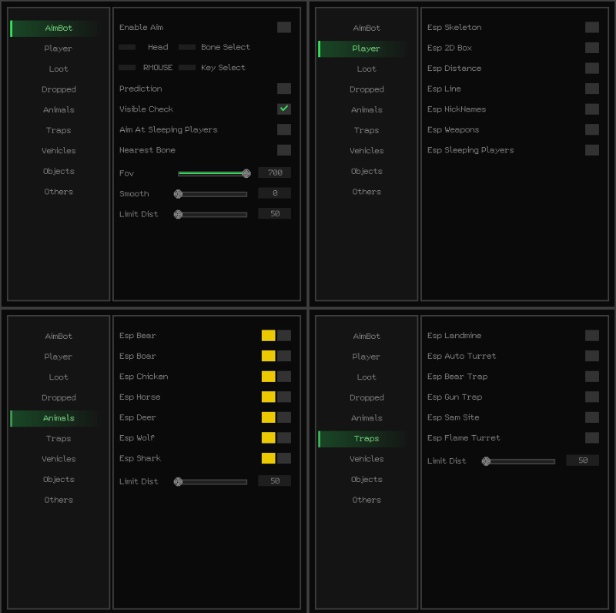Image resolution: width=616 pixels, height=613 pixels.
Task: Click Limit Dist value field under Esp Flame Turret
Action: click(582, 461)
